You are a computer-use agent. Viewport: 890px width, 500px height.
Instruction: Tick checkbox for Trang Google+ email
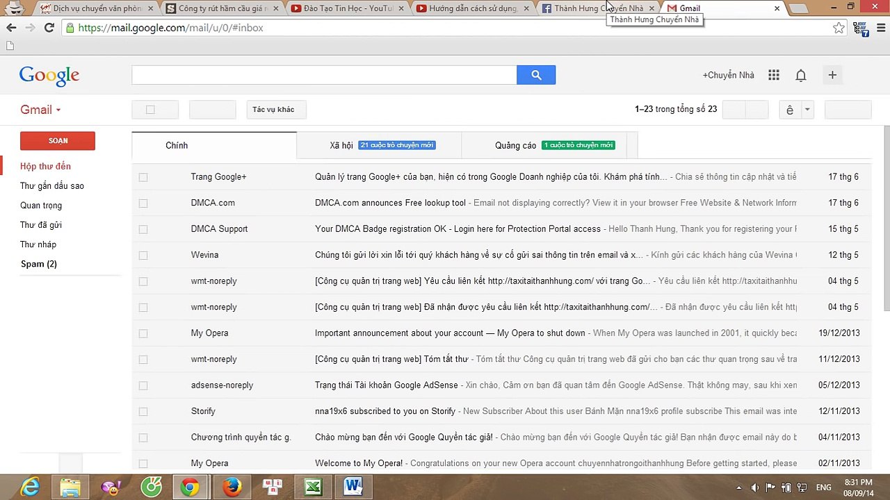(143, 177)
